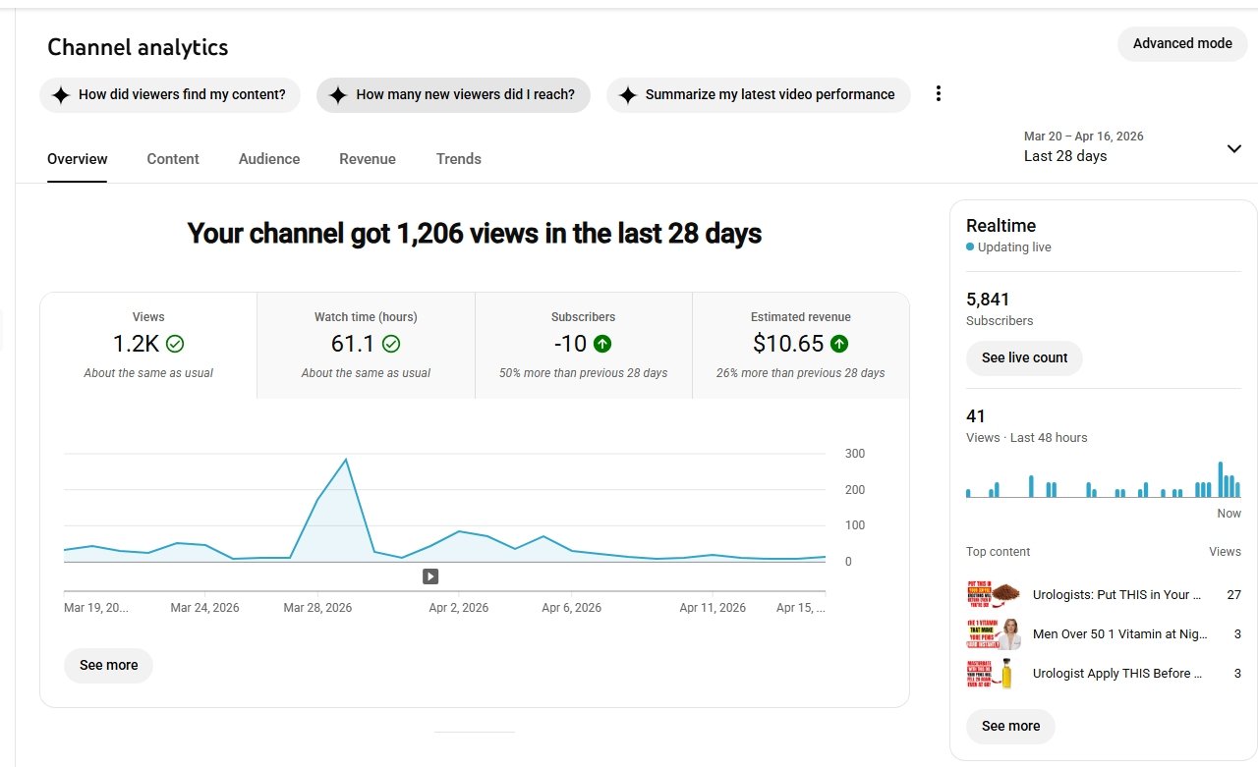
Task: Switch to the Content tab
Action: pos(173,159)
